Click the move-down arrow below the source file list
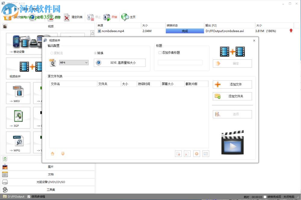301x200 pixels. click(x=63, y=153)
